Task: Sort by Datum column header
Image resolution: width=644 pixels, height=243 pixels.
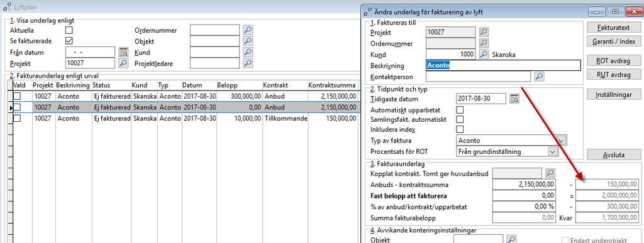Action: [x=199, y=85]
